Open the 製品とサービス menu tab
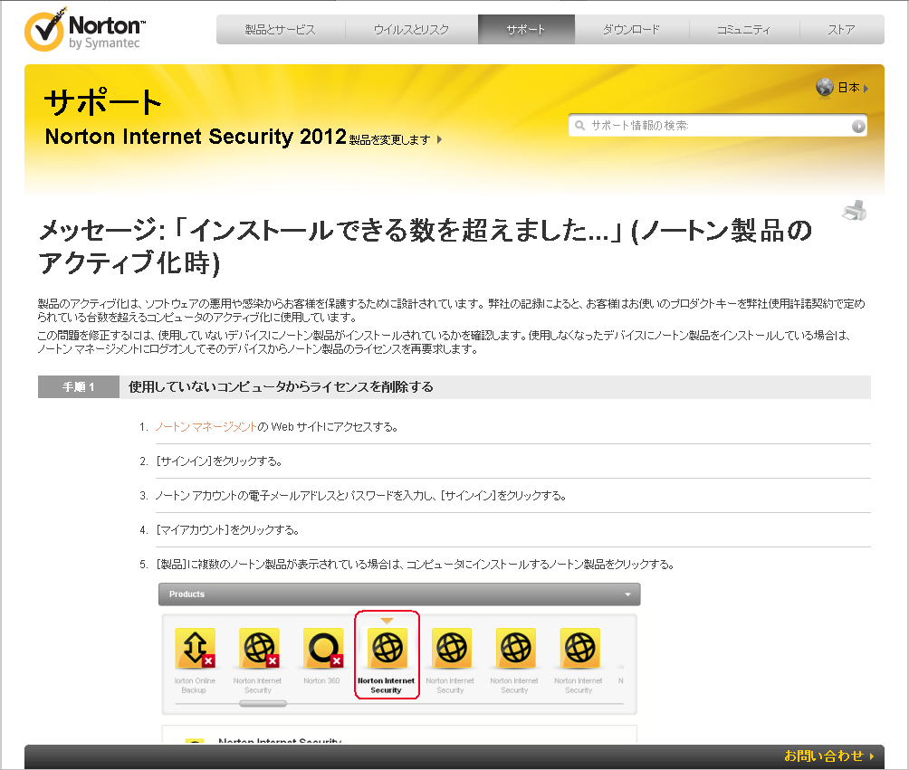Image resolution: width=909 pixels, height=770 pixels. pos(281,30)
